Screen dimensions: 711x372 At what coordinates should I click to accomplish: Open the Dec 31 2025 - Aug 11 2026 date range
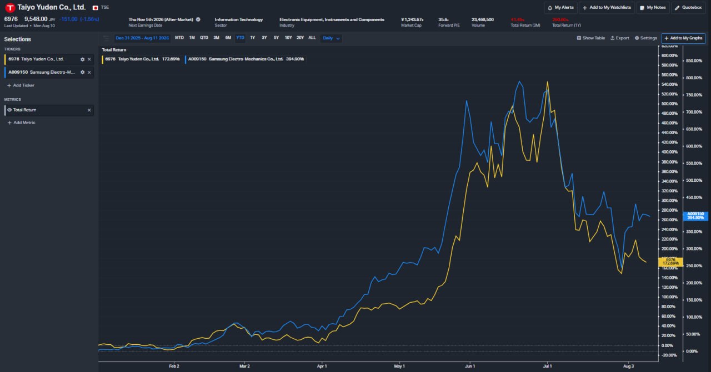[x=142, y=38]
